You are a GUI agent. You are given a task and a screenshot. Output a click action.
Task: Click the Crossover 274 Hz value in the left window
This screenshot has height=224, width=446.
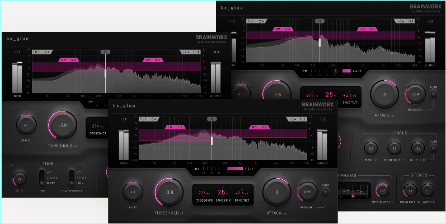[x=97, y=126]
